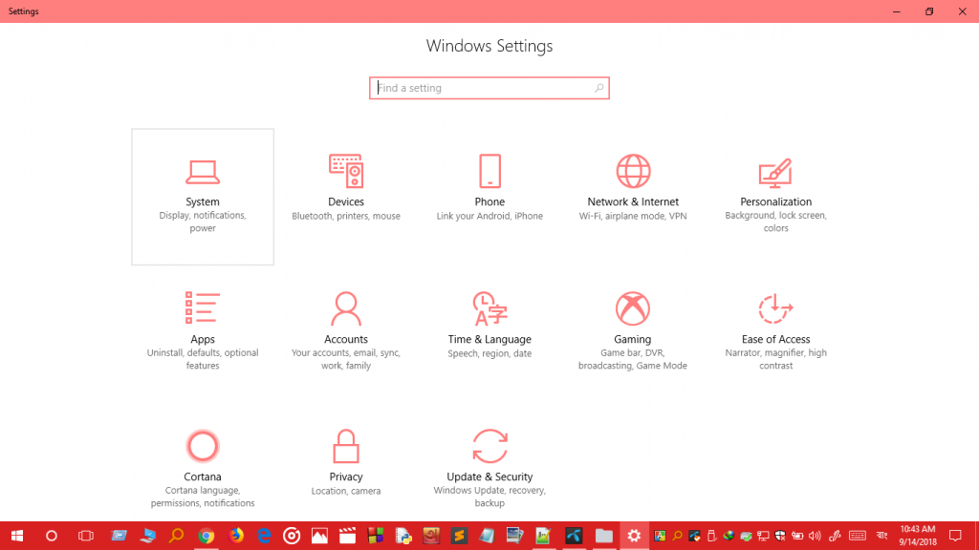Open Task View on the taskbar
Viewport: 979px width, 550px height.
pos(85,536)
